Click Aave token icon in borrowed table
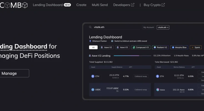The image size is (204, 111). [x=158, y=90]
